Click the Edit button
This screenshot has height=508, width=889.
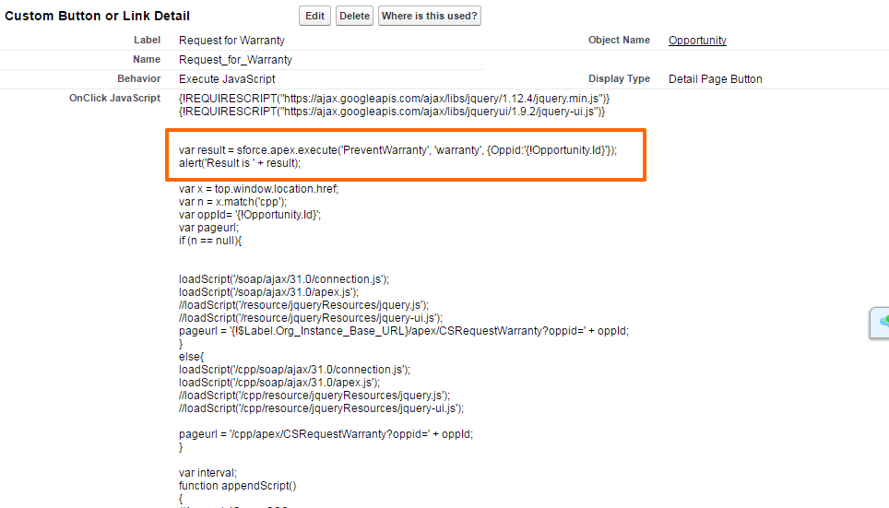[314, 16]
